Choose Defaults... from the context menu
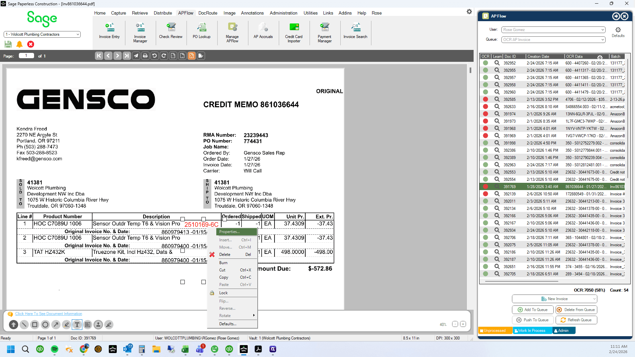Image resolution: width=635 pixels, height=357 pixels. click(x=233, y=324)
